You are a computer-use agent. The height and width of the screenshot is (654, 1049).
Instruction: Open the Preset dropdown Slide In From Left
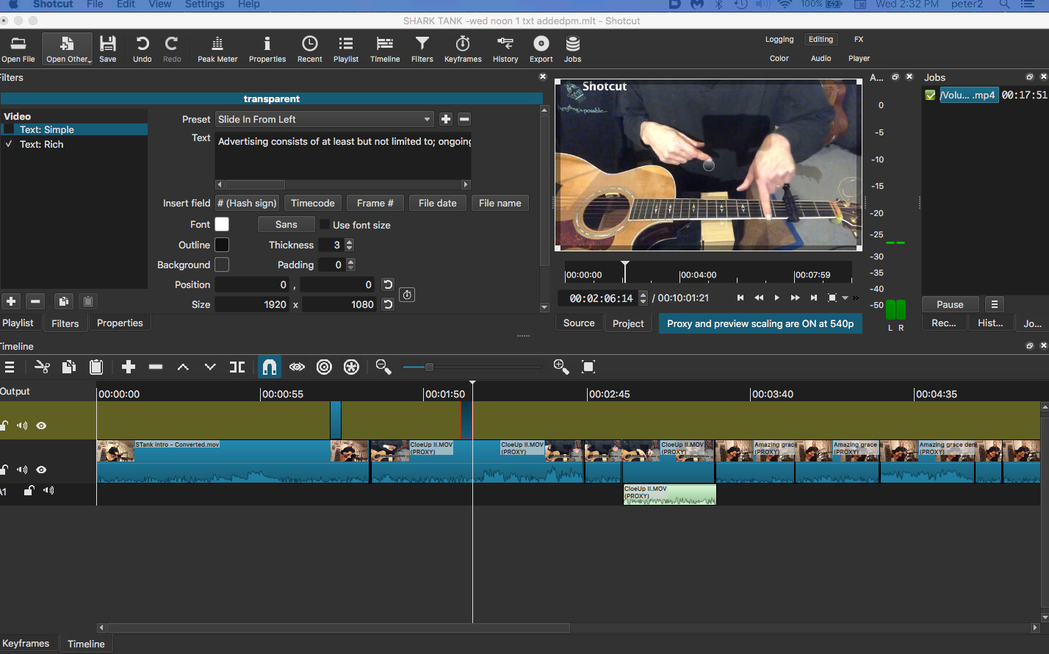click(324, 119)
